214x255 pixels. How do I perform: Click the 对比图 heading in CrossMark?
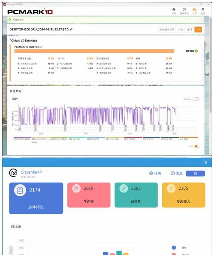(16, 227)
